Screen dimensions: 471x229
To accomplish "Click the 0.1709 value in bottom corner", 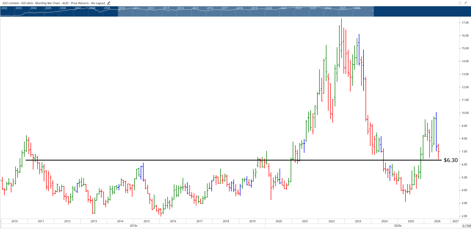I will tap(467, 226).
